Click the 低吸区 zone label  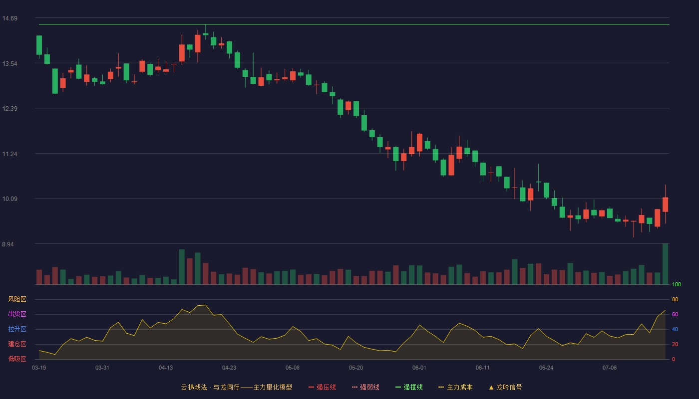pyautogui.click(x=17, y=359)
